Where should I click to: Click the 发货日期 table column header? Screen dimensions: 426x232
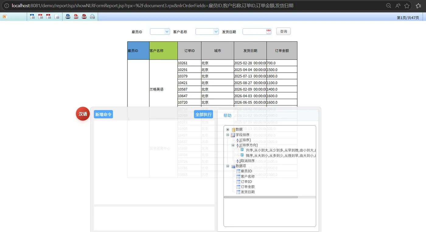click(250, 50)
